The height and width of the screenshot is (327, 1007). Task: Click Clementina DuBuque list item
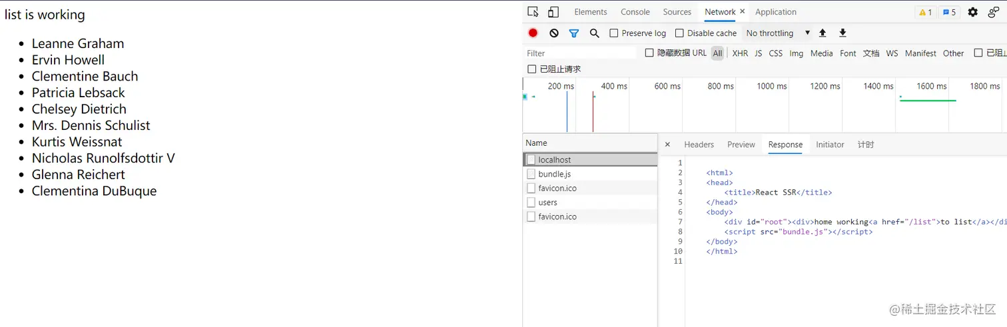click(x=95, y=191)
